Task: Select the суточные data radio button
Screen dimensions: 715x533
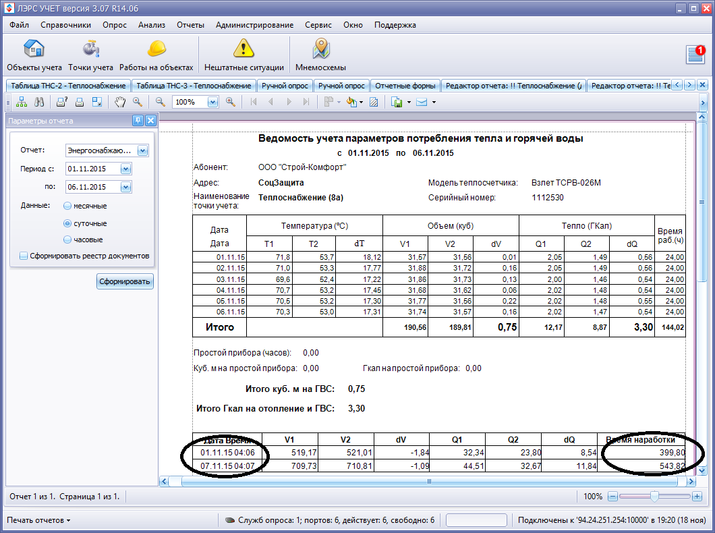Action: [67, 223]
